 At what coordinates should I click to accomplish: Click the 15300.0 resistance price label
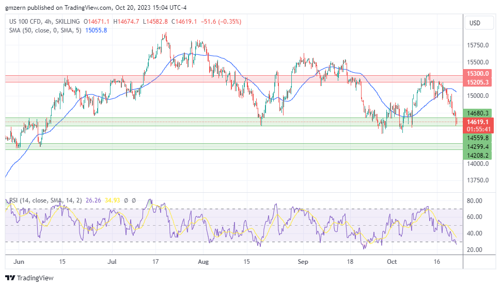(477, 74)
